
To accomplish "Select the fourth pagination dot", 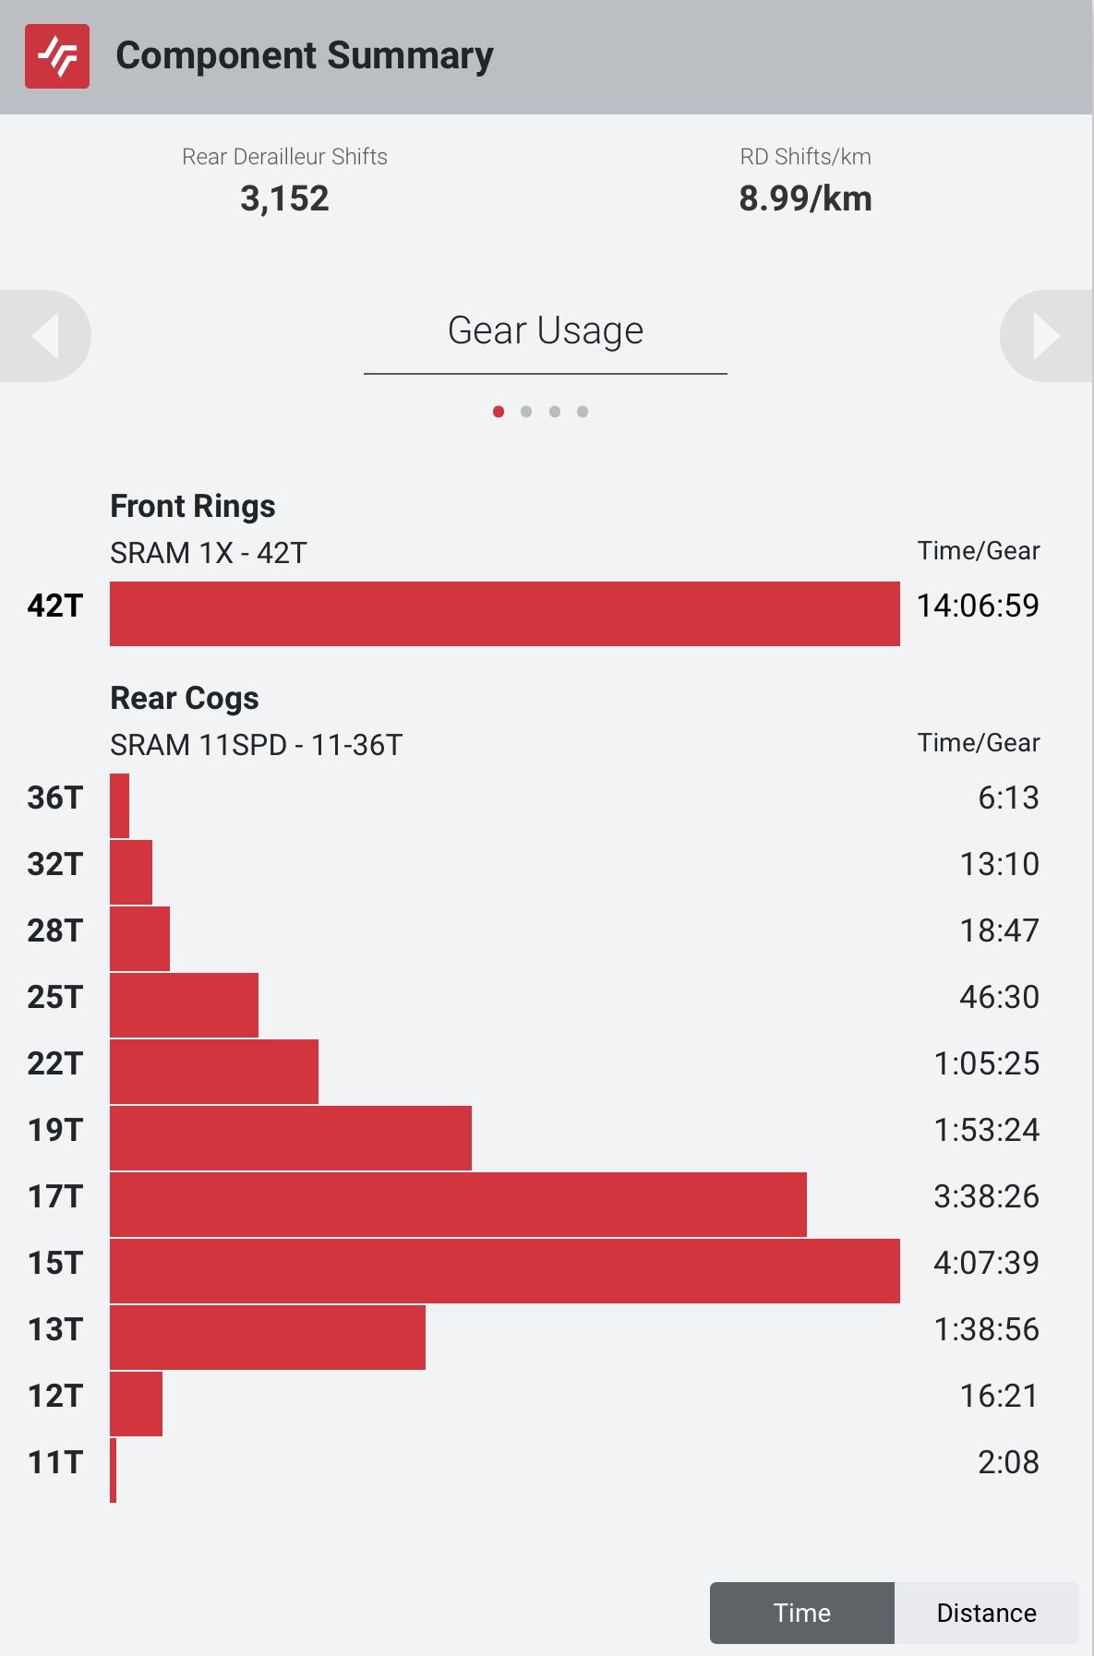I will 583,412.
